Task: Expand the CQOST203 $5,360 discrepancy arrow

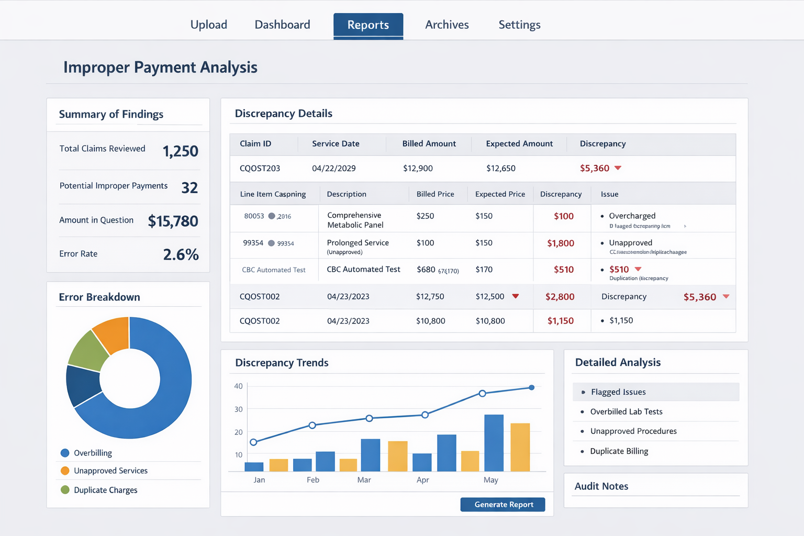Action: point(618,168)
